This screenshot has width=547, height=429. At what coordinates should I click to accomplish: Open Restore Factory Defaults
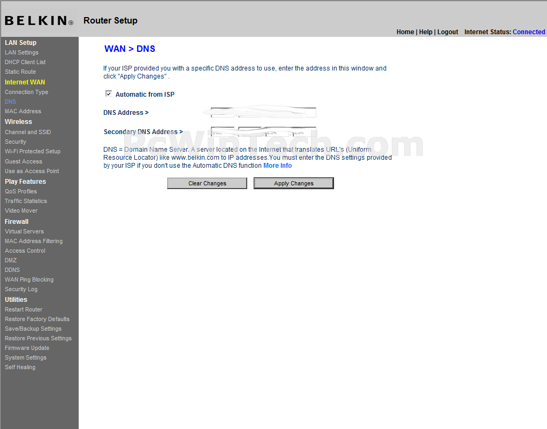pos(37,319)
